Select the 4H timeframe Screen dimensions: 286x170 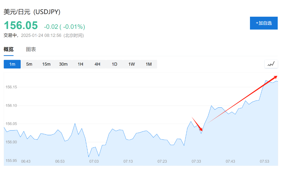coord(97,64)
